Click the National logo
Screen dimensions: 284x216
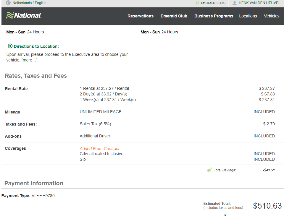click(x=24, y=15)
